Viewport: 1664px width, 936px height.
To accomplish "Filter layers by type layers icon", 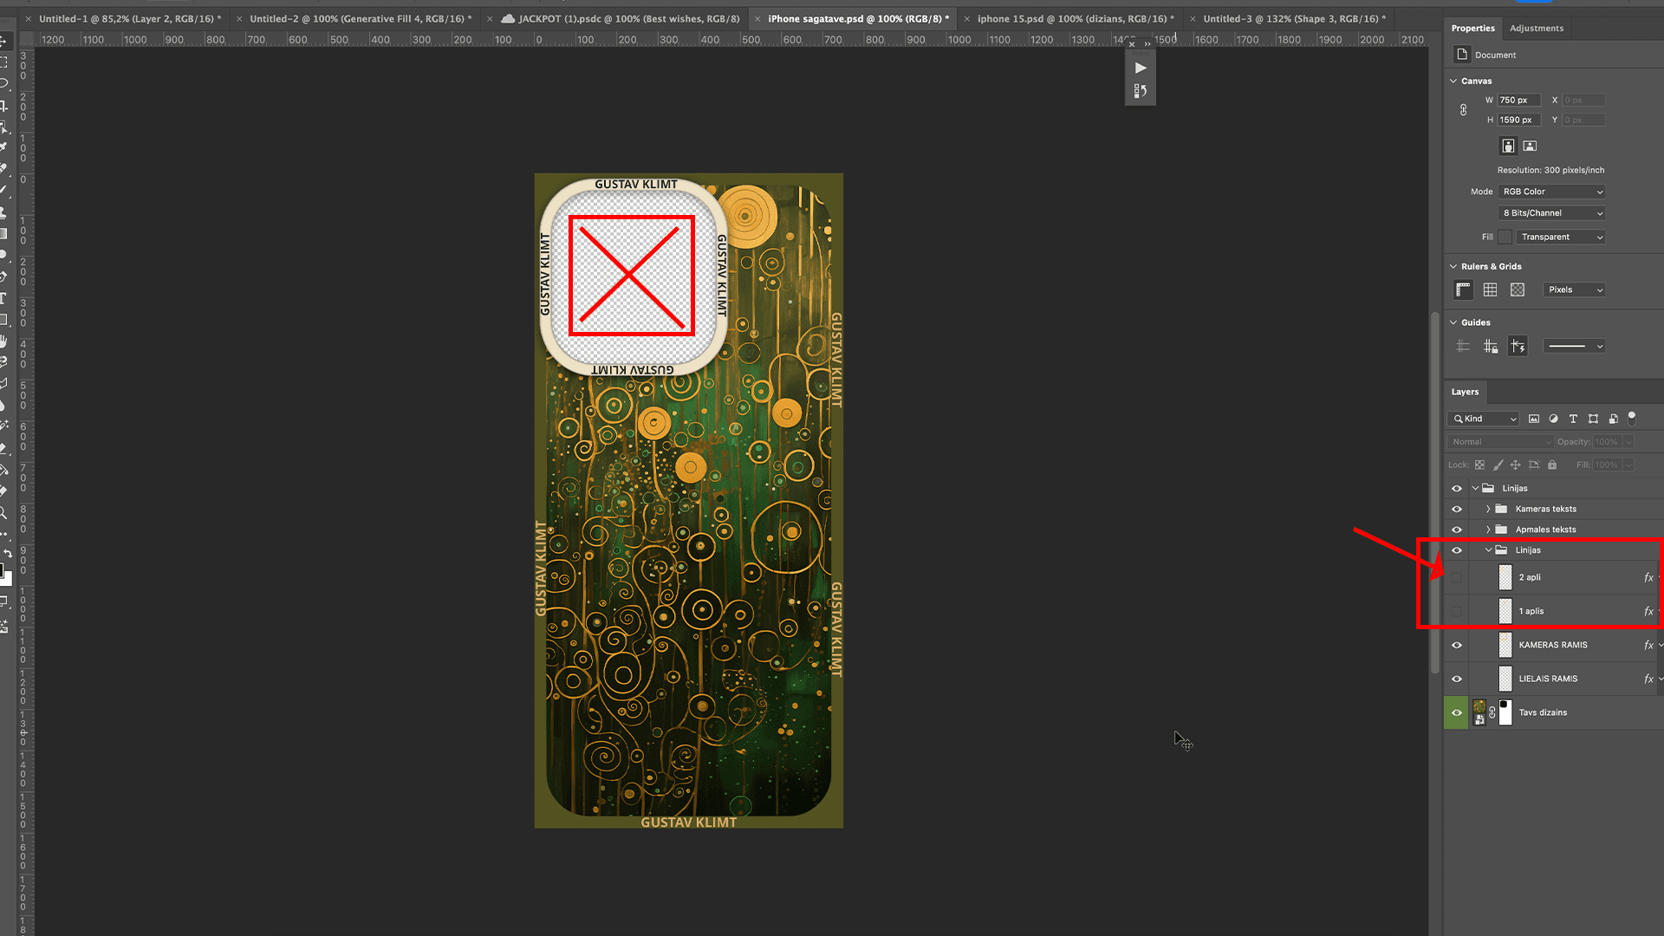I will click(1573, 419).
